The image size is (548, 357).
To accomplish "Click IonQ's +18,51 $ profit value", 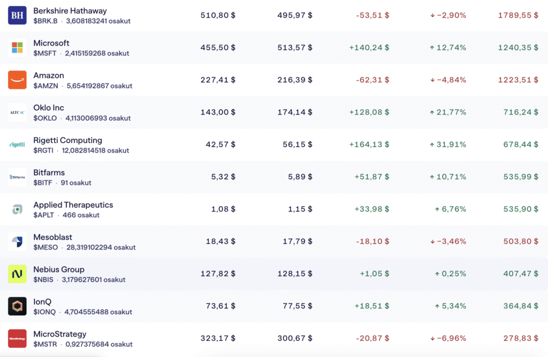I will click(x=371, y=306).
